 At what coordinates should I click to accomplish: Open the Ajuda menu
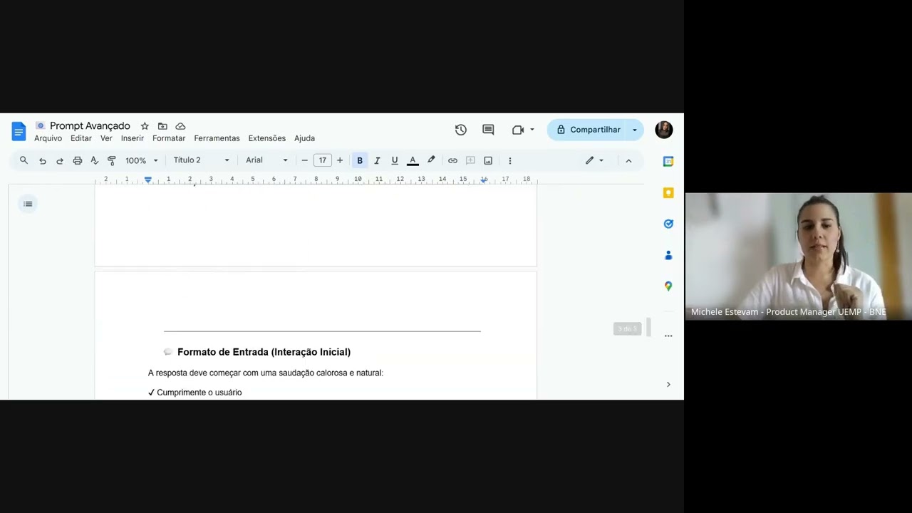coord(304,138)
